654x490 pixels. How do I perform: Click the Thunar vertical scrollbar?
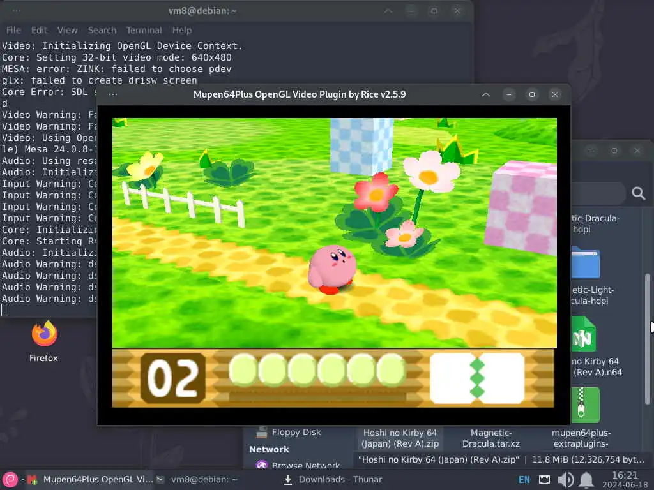pyautogui.click(x=648, y=339)
